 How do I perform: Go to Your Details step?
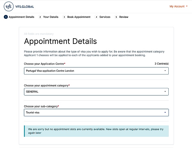click(x=51, y=17)
